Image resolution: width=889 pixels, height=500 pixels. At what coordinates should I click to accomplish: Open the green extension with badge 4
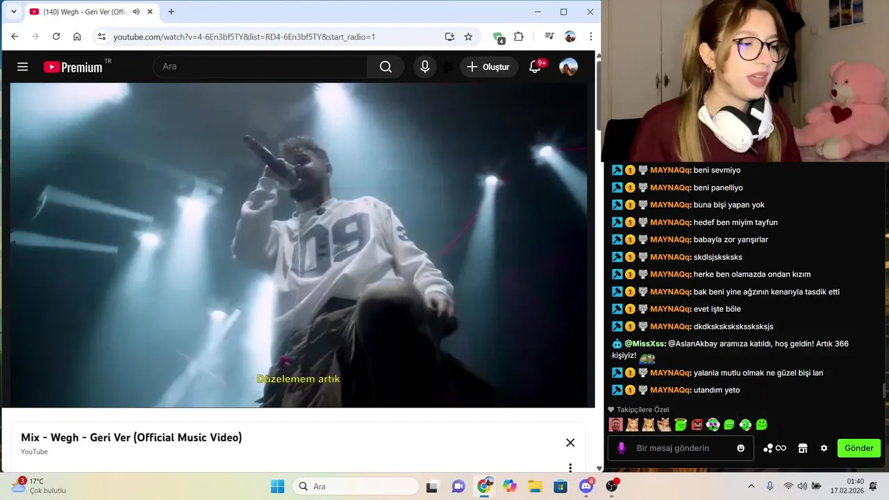[499, 37]
